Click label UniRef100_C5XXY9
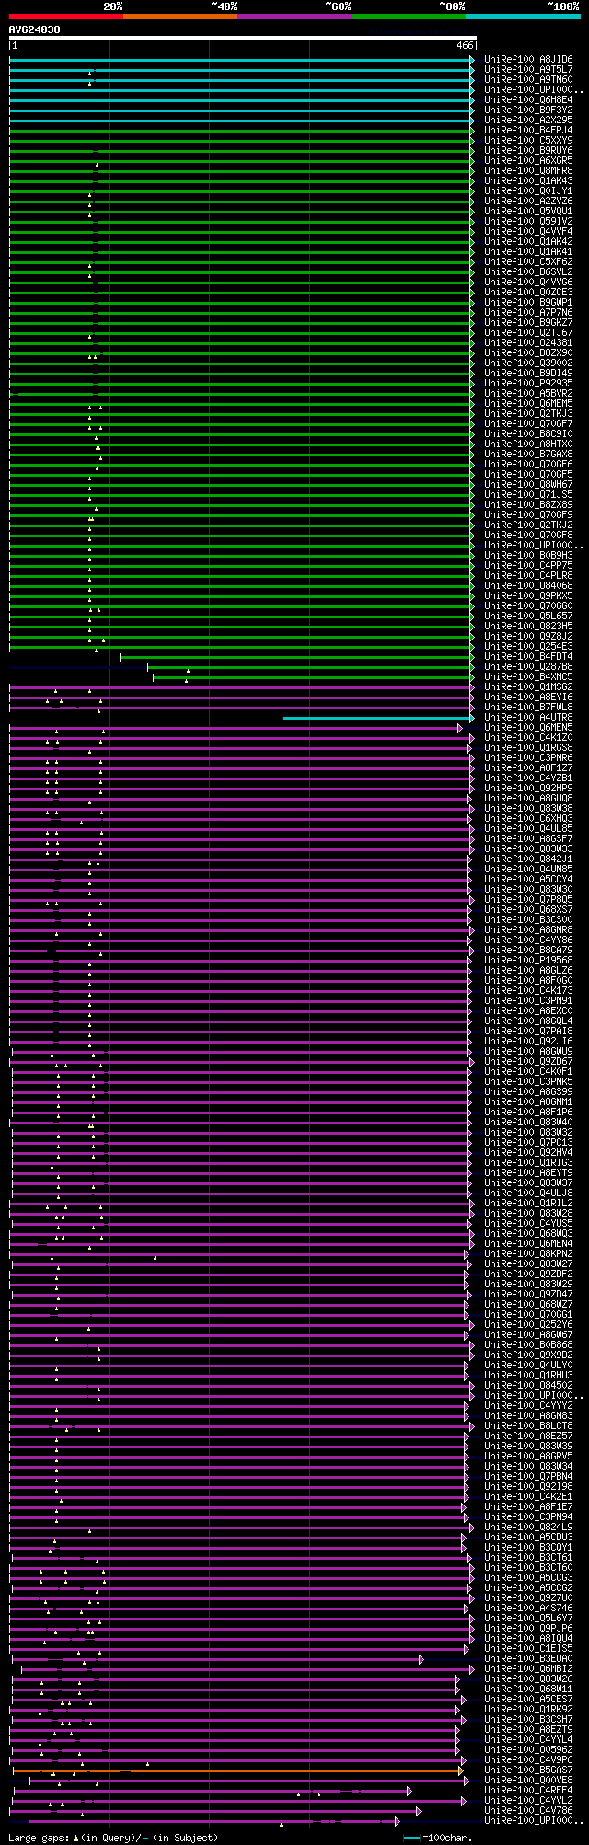This screenshot has height=1845, width=589. 528,140
